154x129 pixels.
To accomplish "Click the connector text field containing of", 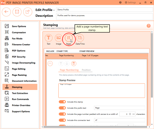I will 120,120.
